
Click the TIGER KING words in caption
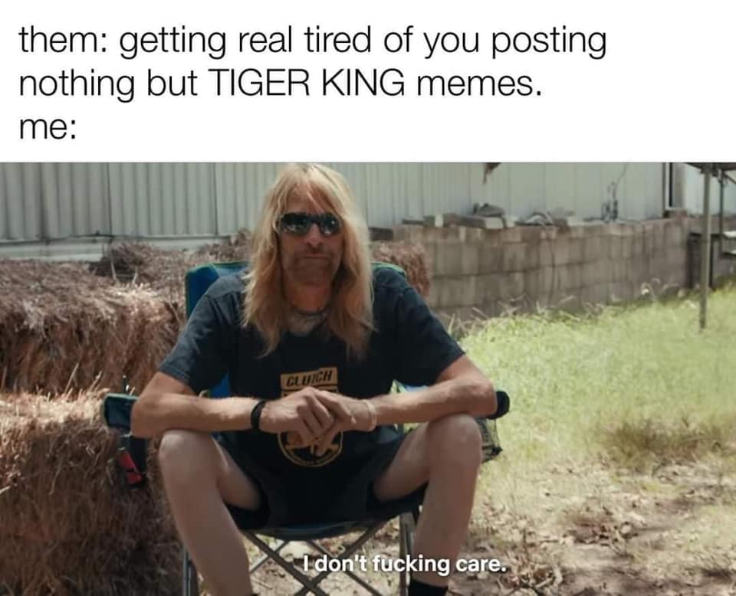(308, 84)
